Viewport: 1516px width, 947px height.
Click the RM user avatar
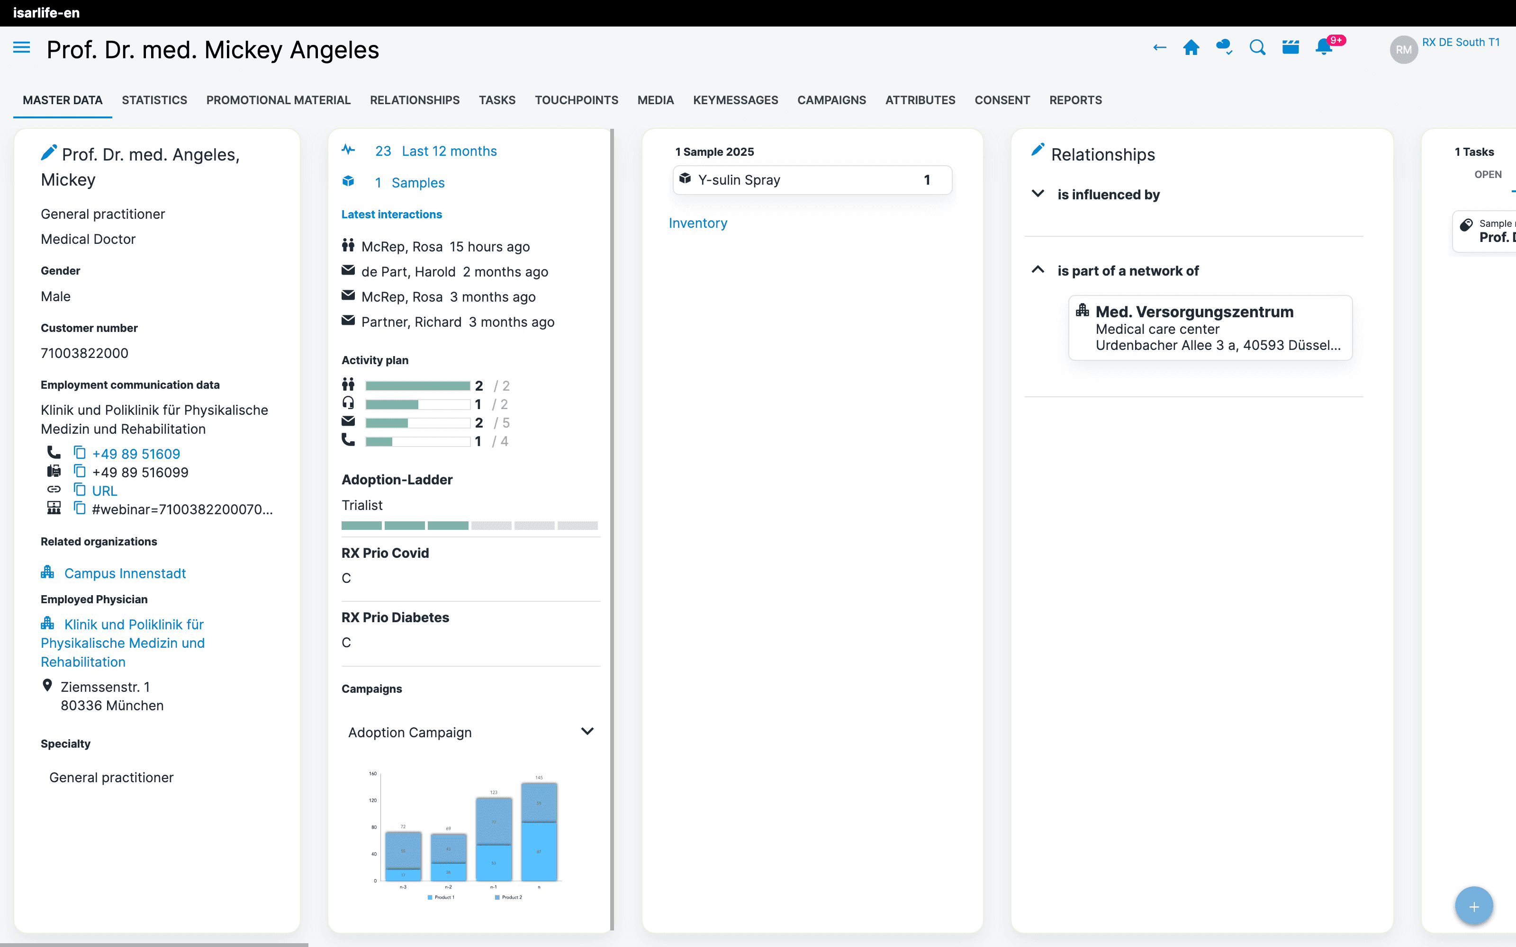[x=1403, y=49]
